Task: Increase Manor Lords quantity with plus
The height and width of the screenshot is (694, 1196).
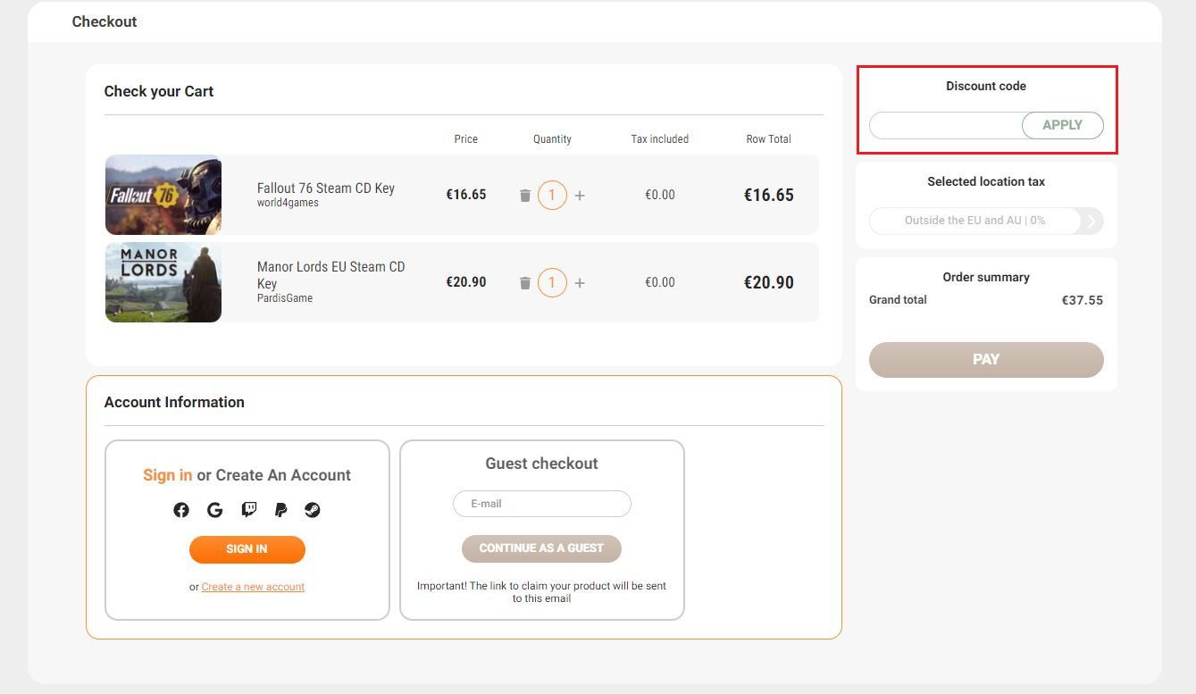Action: coord(580,283)
